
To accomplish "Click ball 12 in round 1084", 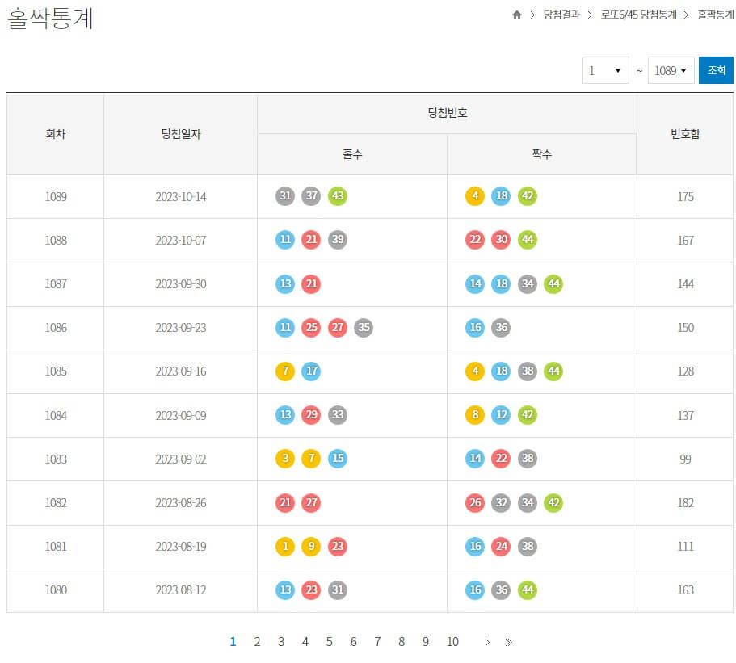I will tap(502, 415).
